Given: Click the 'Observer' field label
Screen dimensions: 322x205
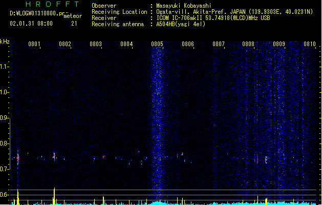Looking at the screenshot, I should [x=104, y=6].
